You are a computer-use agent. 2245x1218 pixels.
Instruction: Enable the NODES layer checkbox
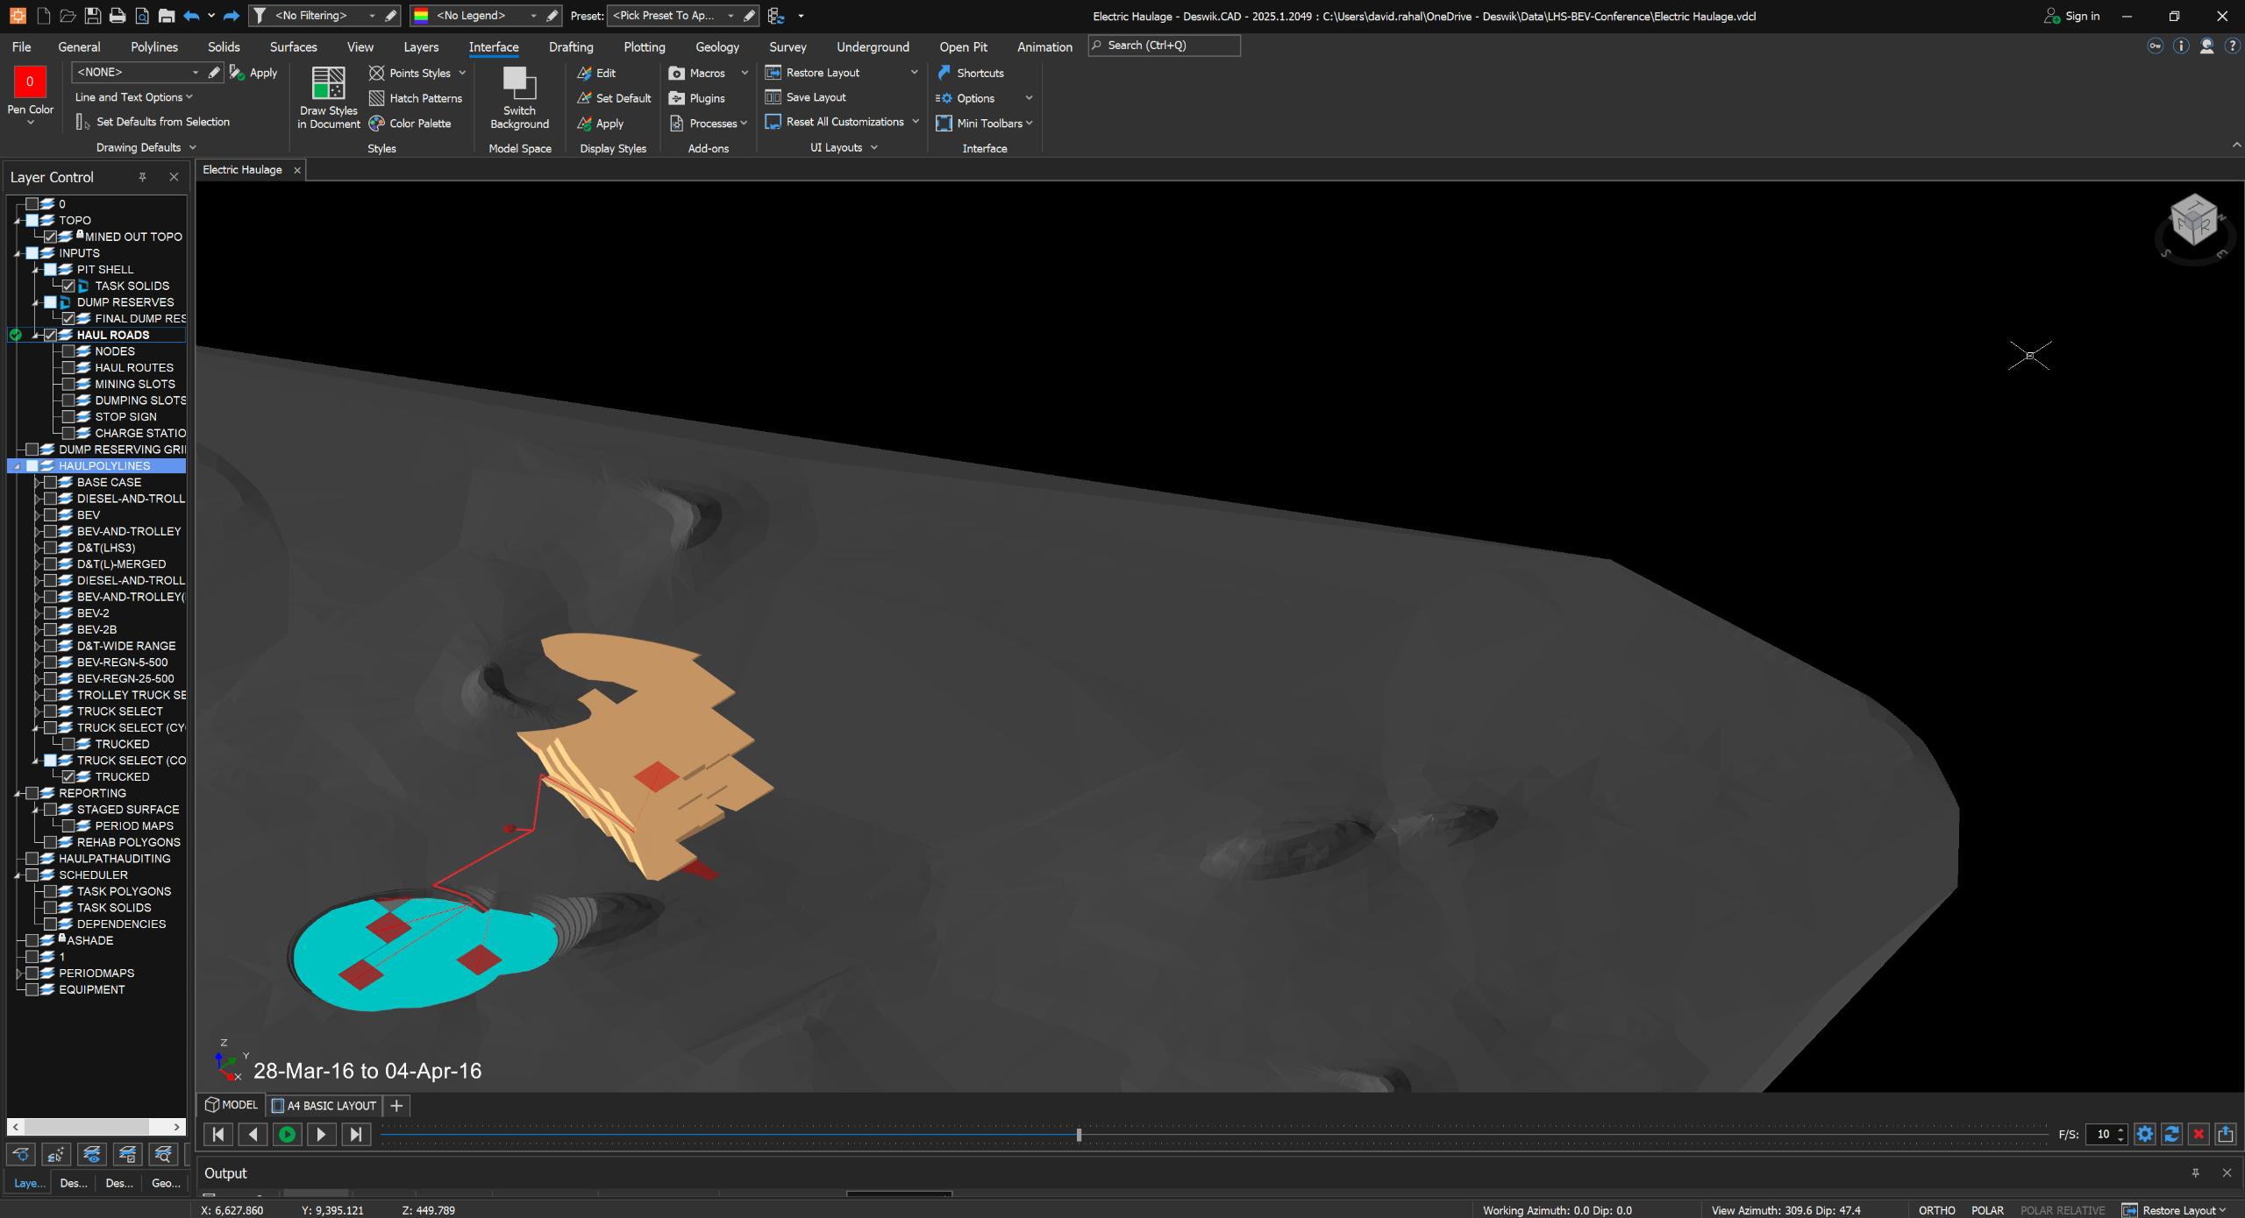coord(68,351)
